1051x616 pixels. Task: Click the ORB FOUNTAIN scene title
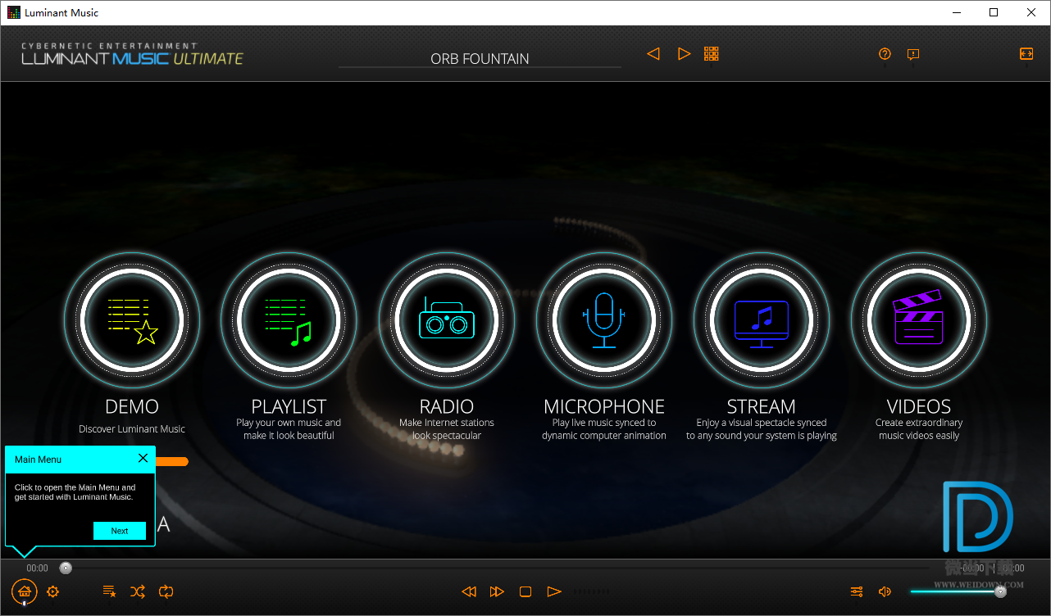(x=480, y=59)
